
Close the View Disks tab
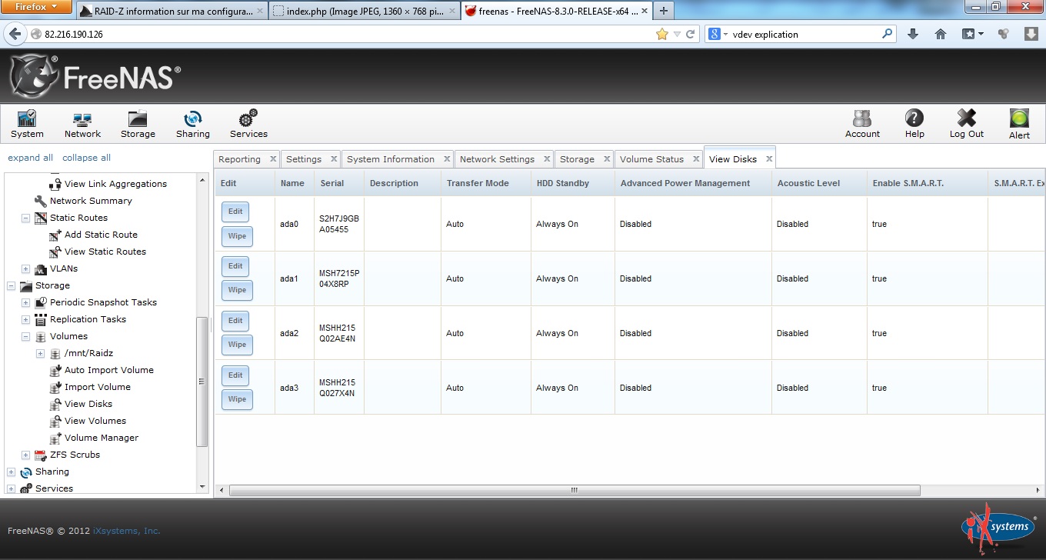point(768,159)
